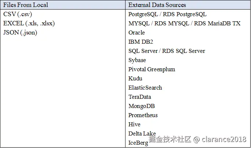Screen dimensions: 251x148
Task: Select the IceBerg entry
Action: tap(138, 143)
